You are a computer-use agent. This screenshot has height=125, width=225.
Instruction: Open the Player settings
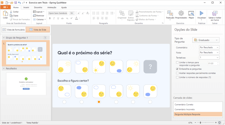coord(191,15)
